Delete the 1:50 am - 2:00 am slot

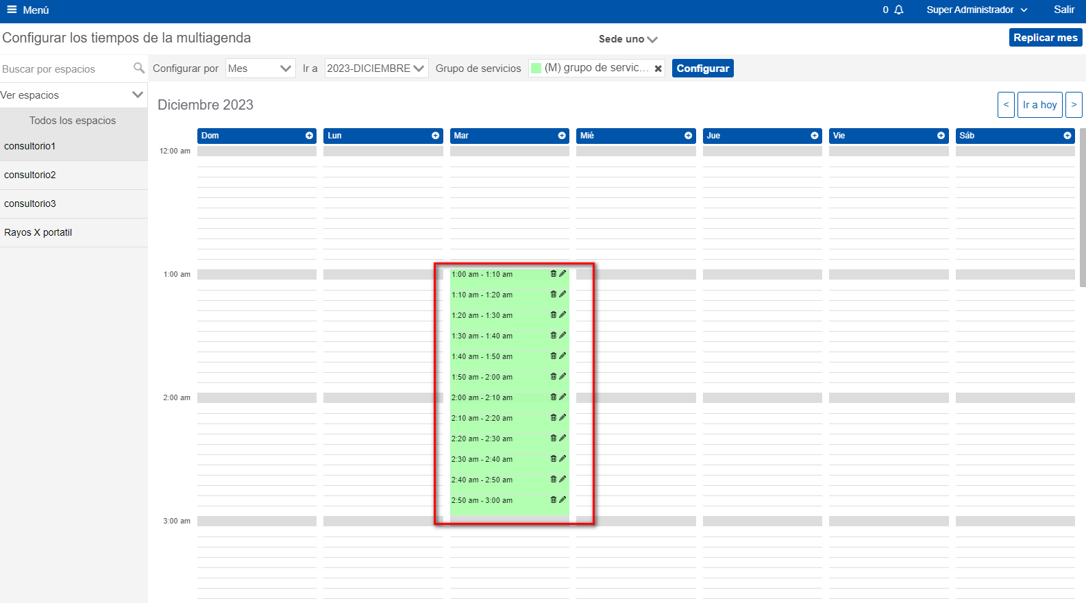coord(554,376)
